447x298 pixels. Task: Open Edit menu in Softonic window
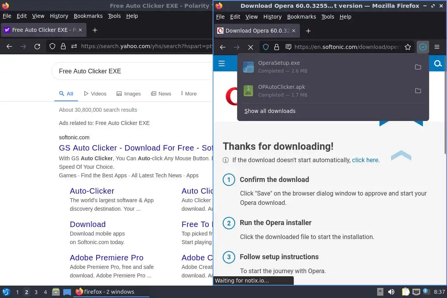point(235,17)
